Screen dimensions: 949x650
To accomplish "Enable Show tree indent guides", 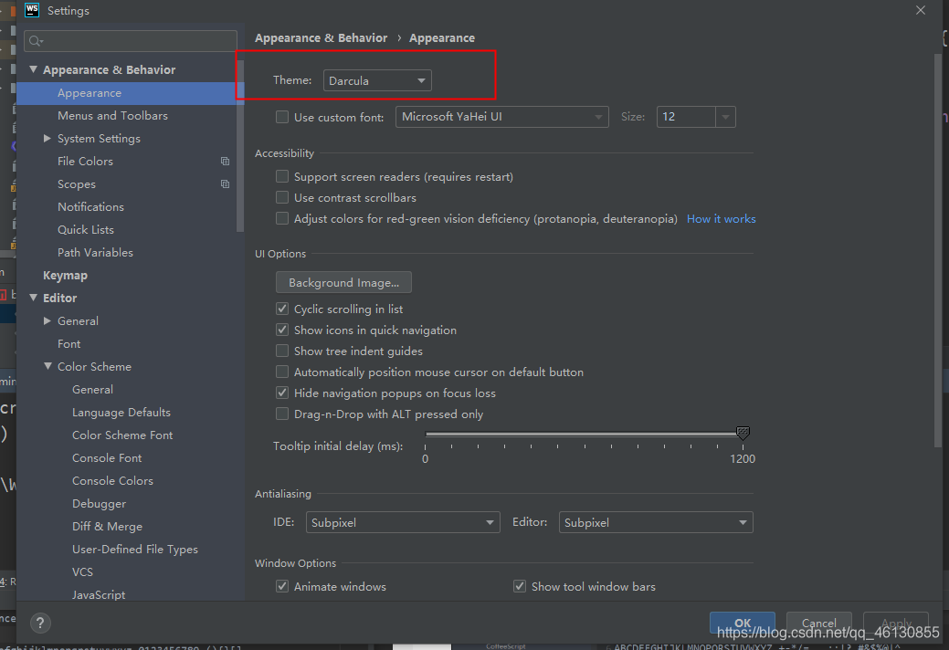I will 282,351.
